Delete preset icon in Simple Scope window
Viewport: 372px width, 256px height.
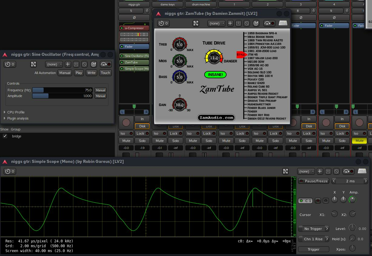coord(337,171)
